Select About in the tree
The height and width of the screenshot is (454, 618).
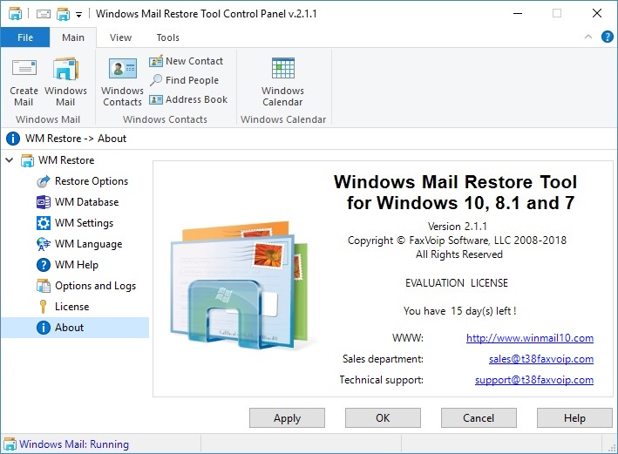click(70, 328)
